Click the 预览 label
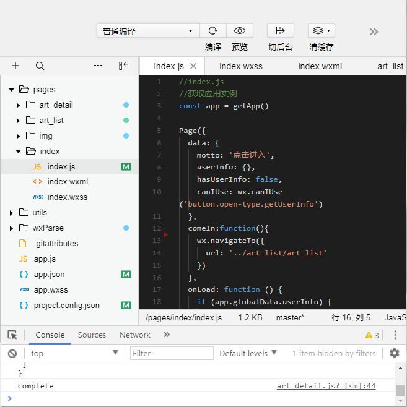 click(239, 47)
